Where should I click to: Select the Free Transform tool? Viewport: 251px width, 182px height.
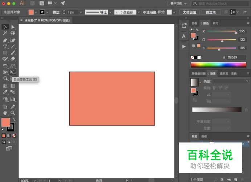(x=13, y=73)
